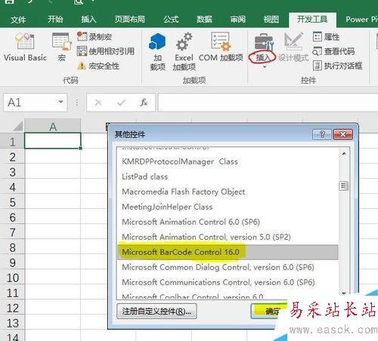Select Microsoft Common Dialog Control, version 6.0
The height and width of the screenshot is (341, 378).
pyautogui.click(x=228, y=267)
